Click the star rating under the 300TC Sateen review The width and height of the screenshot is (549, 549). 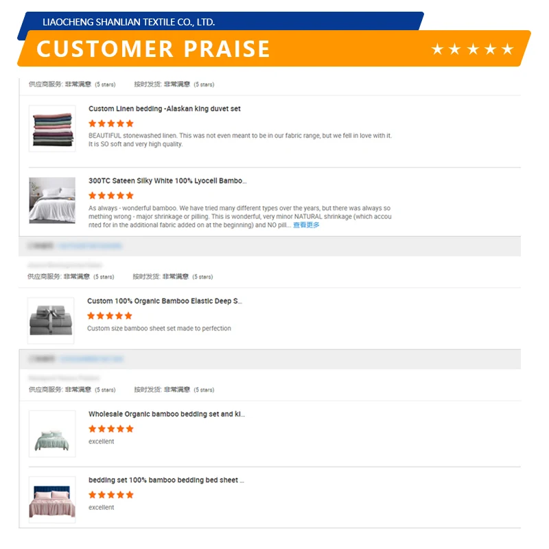pos(111,196)
